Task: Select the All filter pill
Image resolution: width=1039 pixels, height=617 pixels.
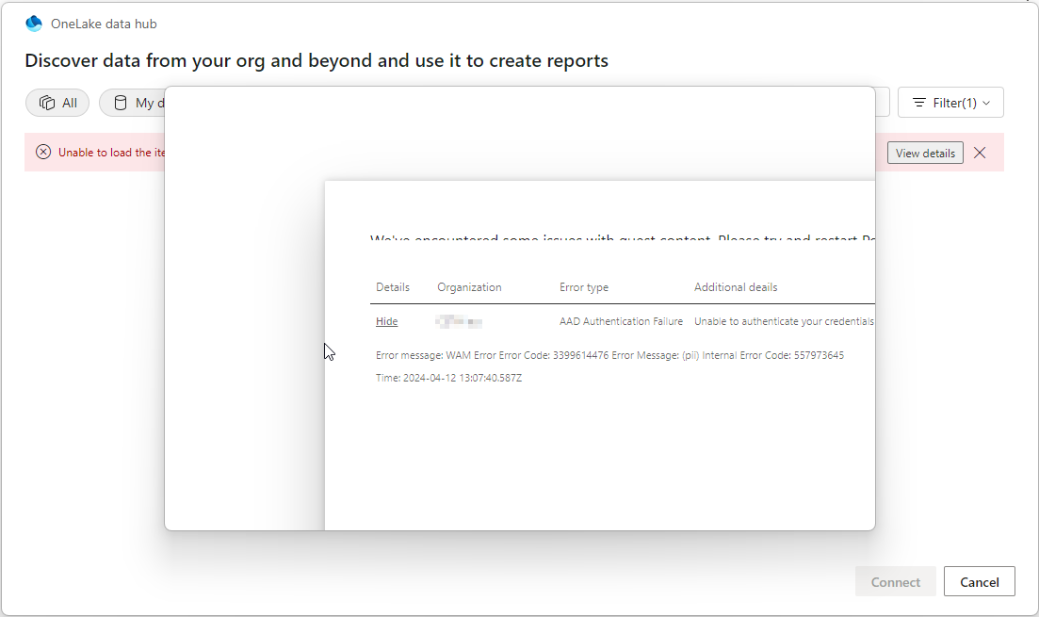Action: [57, 103]
